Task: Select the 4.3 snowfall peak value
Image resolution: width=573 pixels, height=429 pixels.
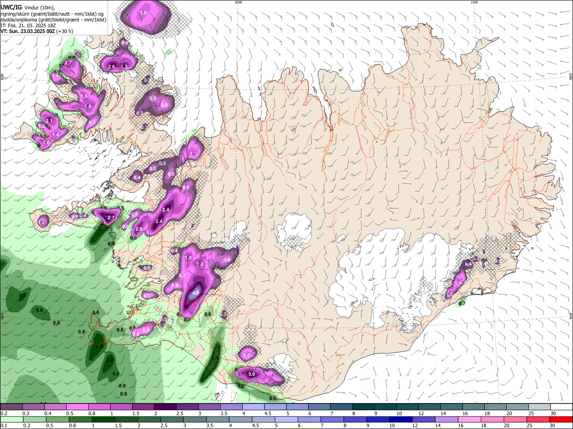Action: (x=195, y=293)
